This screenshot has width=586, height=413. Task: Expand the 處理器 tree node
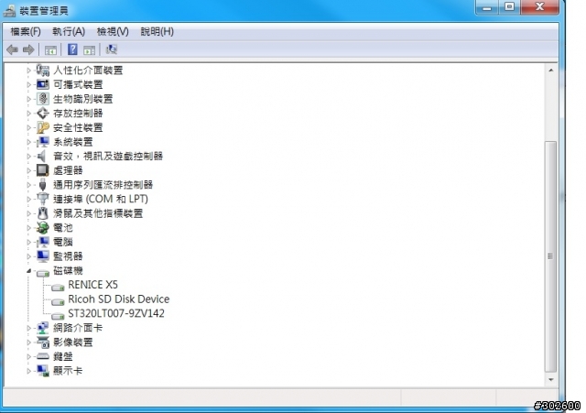coord(28,170)
